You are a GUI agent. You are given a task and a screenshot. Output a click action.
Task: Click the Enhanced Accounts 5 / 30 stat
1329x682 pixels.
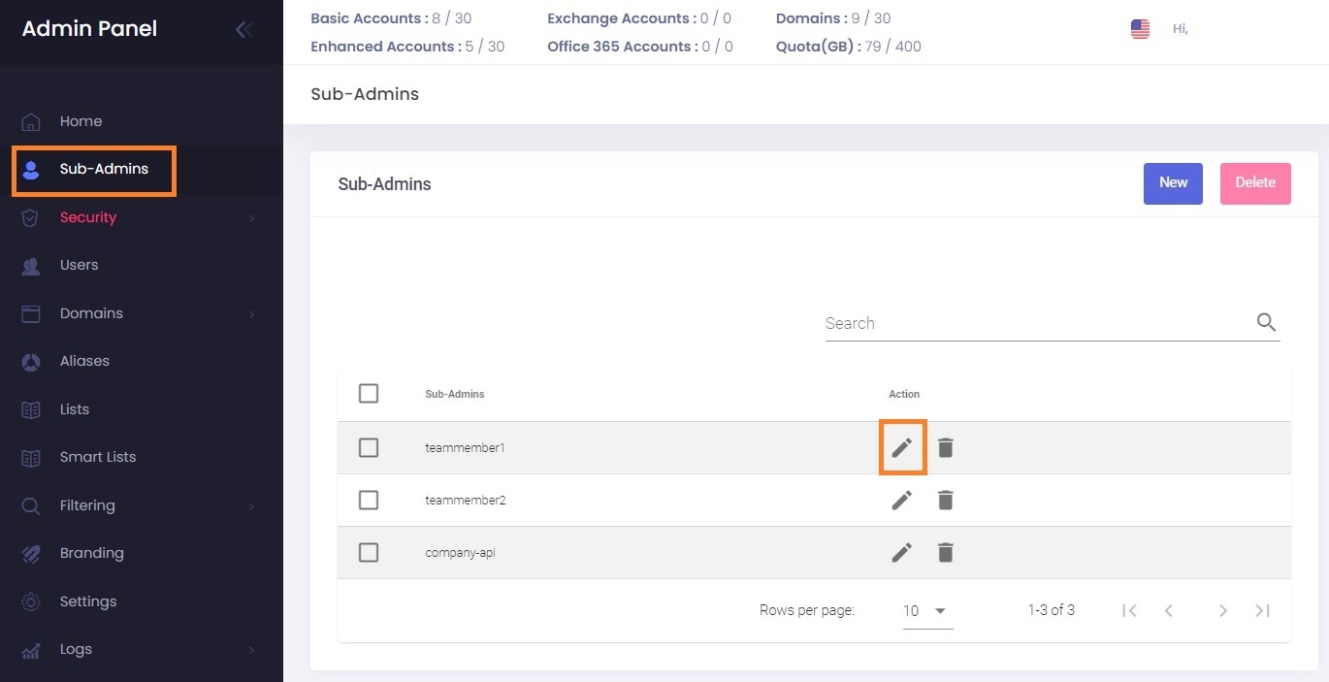point(407,46)
